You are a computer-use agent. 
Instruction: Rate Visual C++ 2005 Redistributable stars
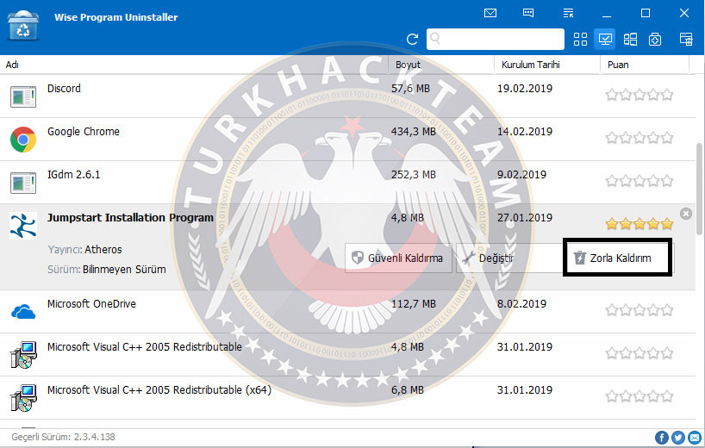pyautogui.click(x=639, y=352)
